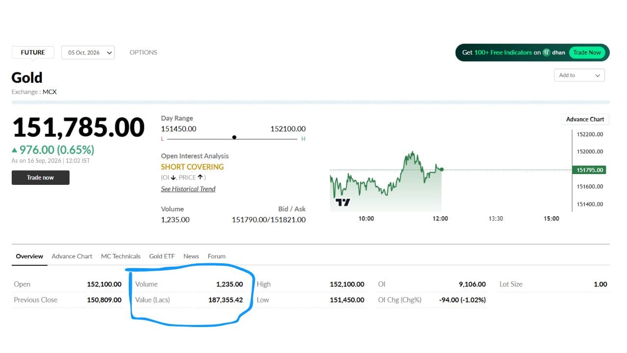
Task: Click the dark Trade now button
Action: click(x=41, y=177)
